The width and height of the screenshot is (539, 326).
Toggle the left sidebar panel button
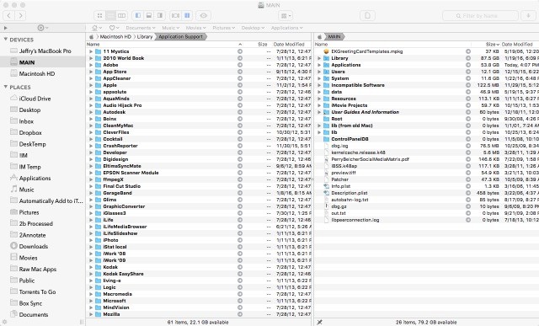(x=138, y=15)
